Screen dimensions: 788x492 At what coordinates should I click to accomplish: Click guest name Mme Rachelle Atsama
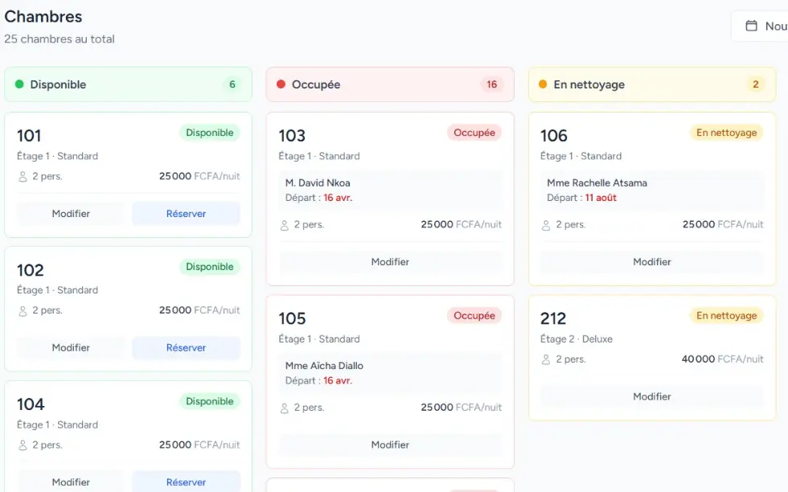(597, 183)
